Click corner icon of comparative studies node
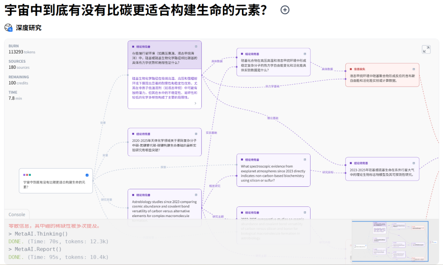 (305, 212)
